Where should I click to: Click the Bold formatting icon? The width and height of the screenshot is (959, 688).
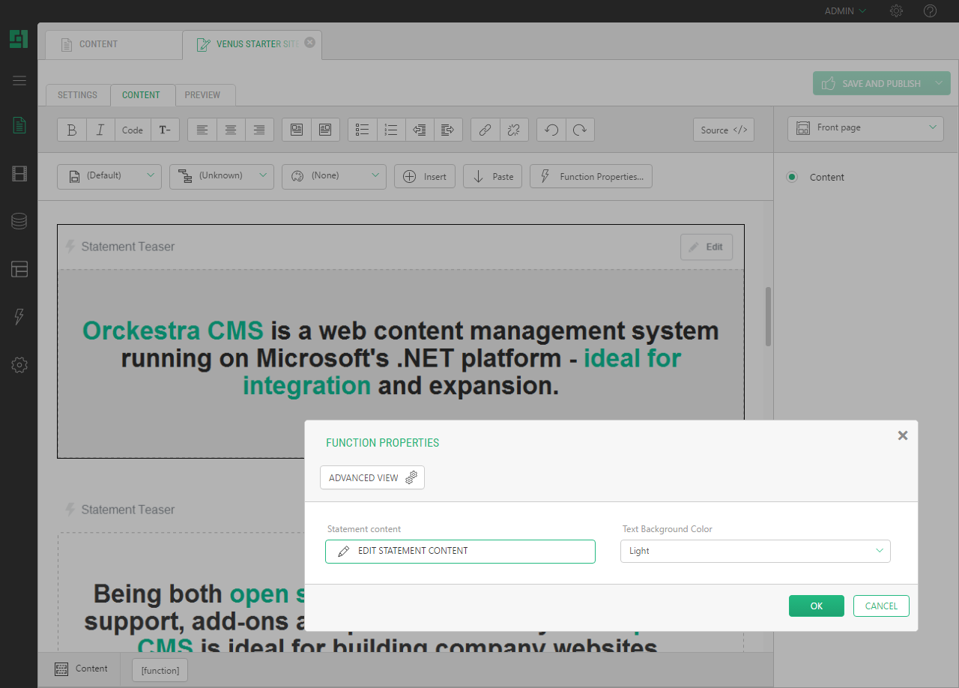[72, 130]
